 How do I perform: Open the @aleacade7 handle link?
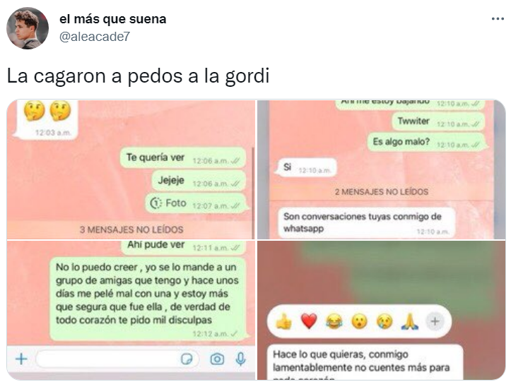(x=95, y=37)
